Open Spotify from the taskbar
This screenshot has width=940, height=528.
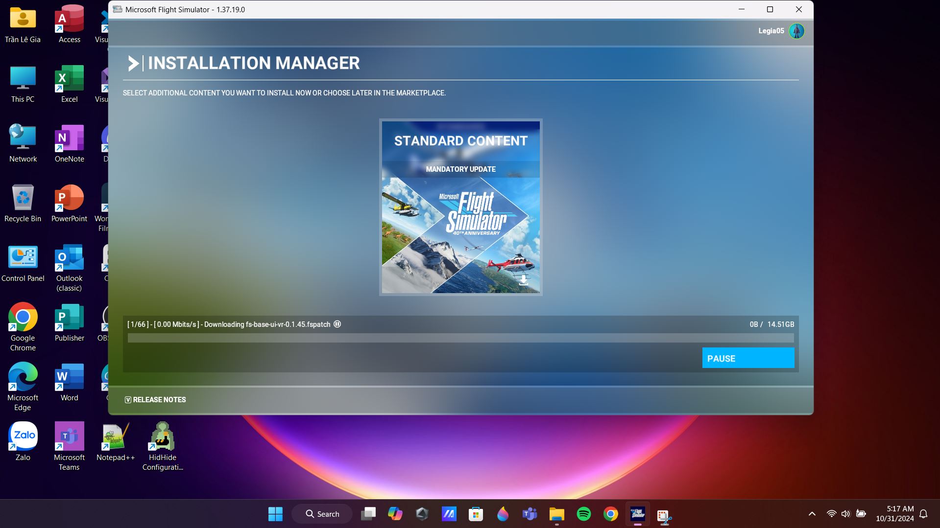click(x=583, y=514)
